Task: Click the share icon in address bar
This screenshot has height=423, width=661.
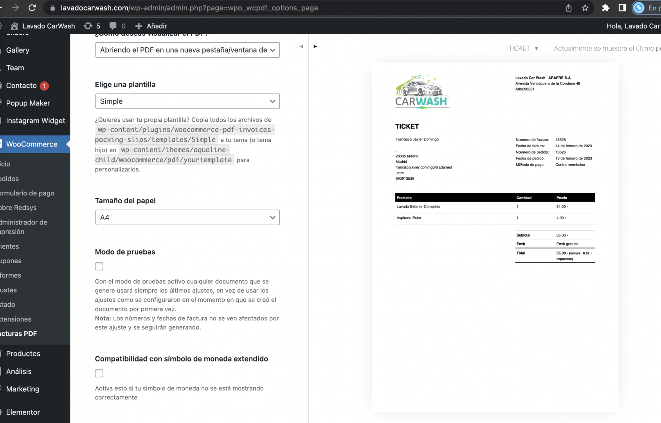Action: (x=569, y=8)
